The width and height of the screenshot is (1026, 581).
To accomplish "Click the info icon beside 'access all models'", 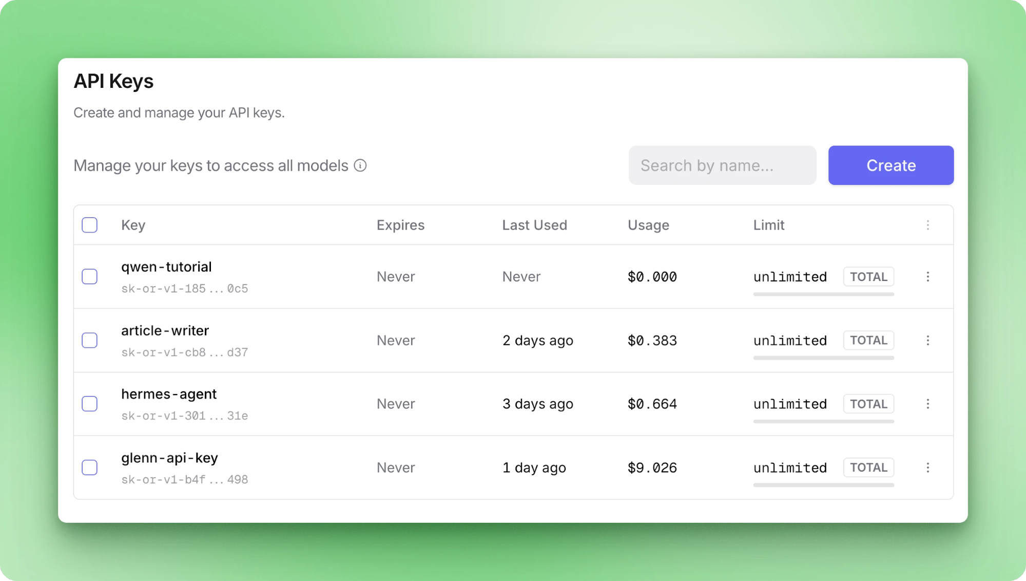I will pyautogui.click(x=360, y=165).
